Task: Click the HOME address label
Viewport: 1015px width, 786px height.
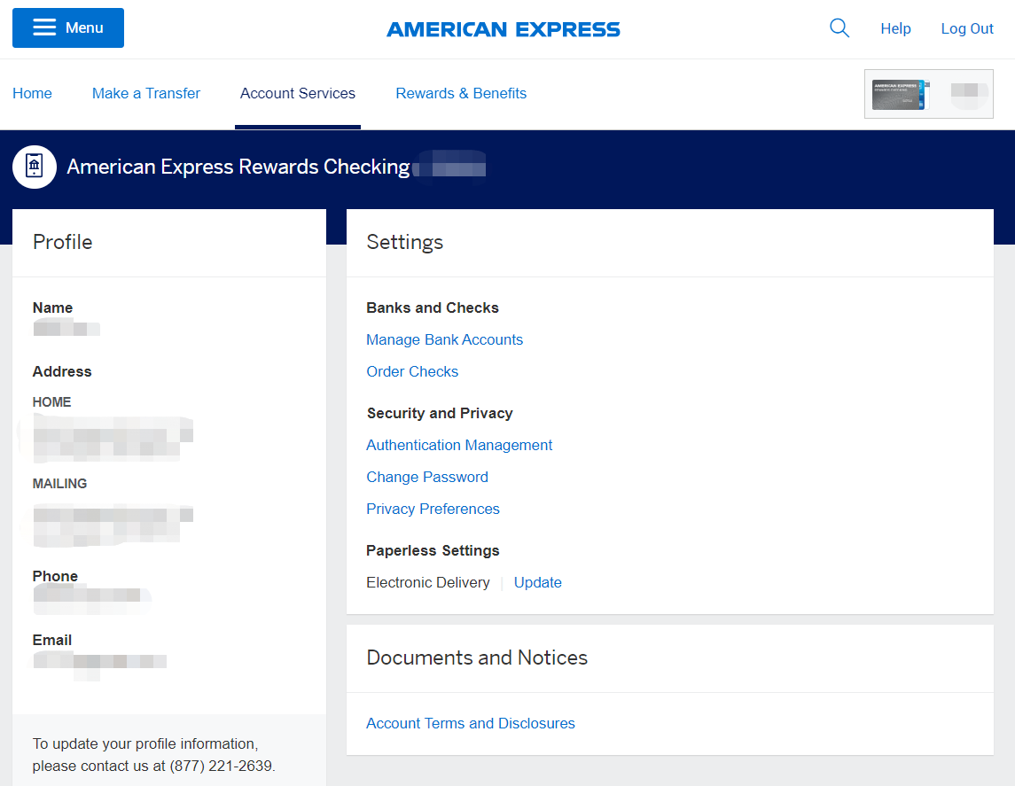Action: pyautogui.click(x=51, y=401)
